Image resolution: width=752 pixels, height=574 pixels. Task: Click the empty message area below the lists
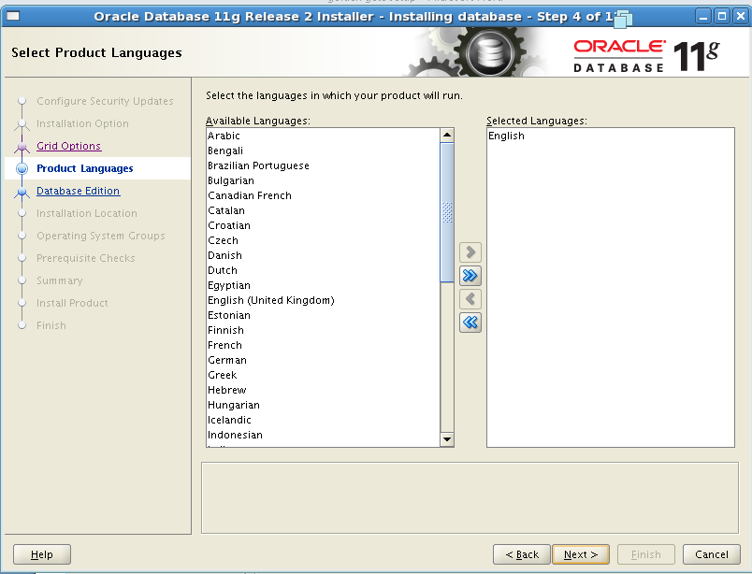coord(470,497)
